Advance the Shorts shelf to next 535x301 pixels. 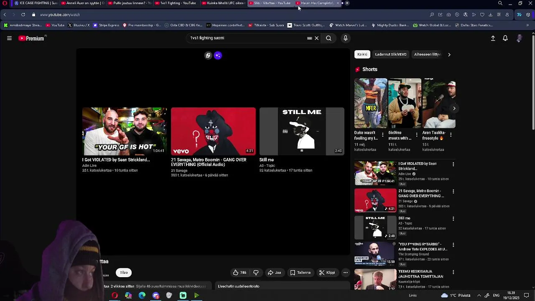pos(454,108)
